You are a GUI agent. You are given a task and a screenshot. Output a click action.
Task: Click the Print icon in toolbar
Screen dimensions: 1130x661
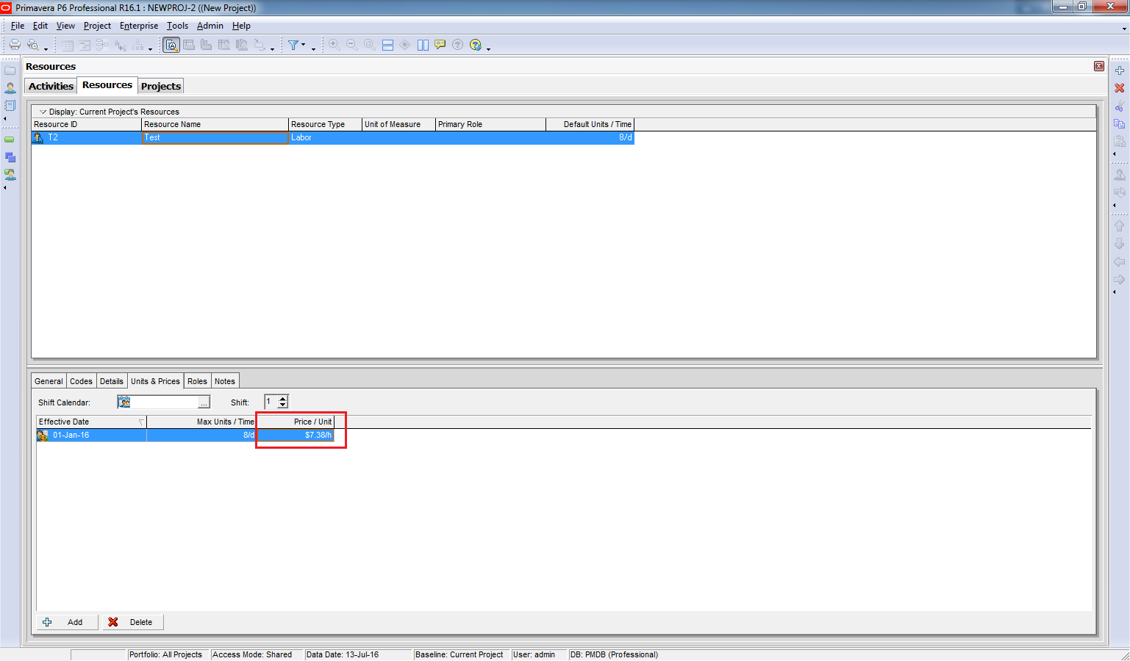(15, 45)
